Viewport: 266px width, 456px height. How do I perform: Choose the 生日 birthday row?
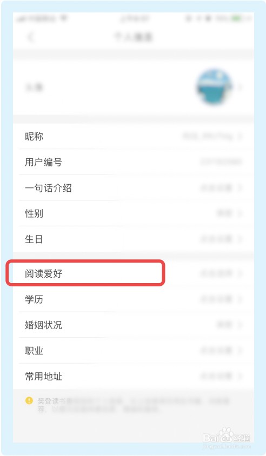pyautogui.click(x=134, y=239)
